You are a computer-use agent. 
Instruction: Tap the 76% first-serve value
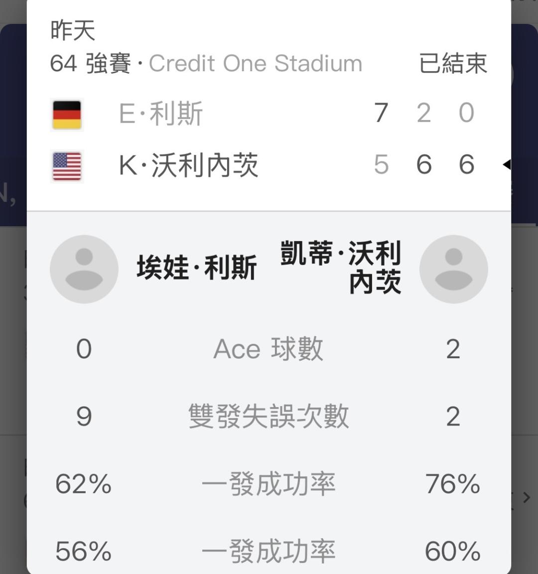click(x=452, y=484)
